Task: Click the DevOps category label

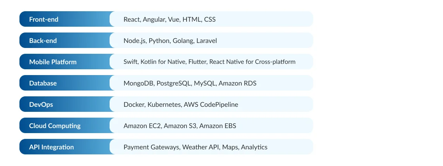Action: [x=41, y=104]
